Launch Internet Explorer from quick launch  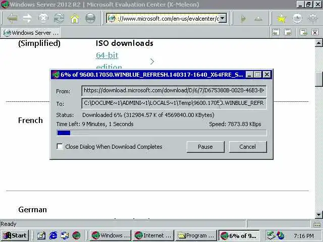pos(53,235)
